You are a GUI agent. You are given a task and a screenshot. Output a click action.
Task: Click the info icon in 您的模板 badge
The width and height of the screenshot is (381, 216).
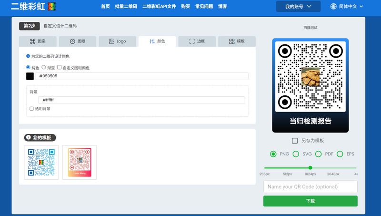[x=29, y=137]
